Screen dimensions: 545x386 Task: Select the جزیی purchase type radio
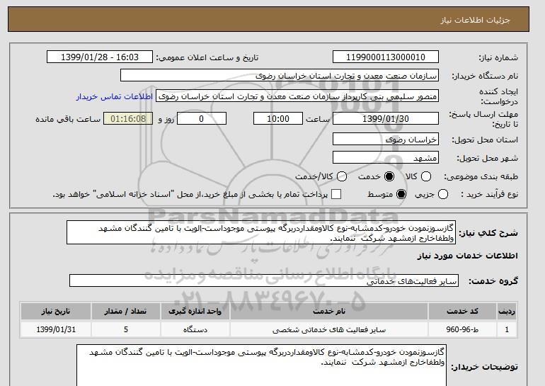[443, 194]
